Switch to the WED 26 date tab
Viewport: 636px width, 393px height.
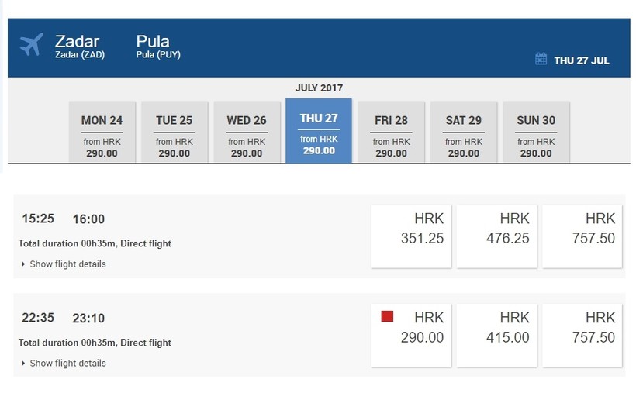coord(247,132)
